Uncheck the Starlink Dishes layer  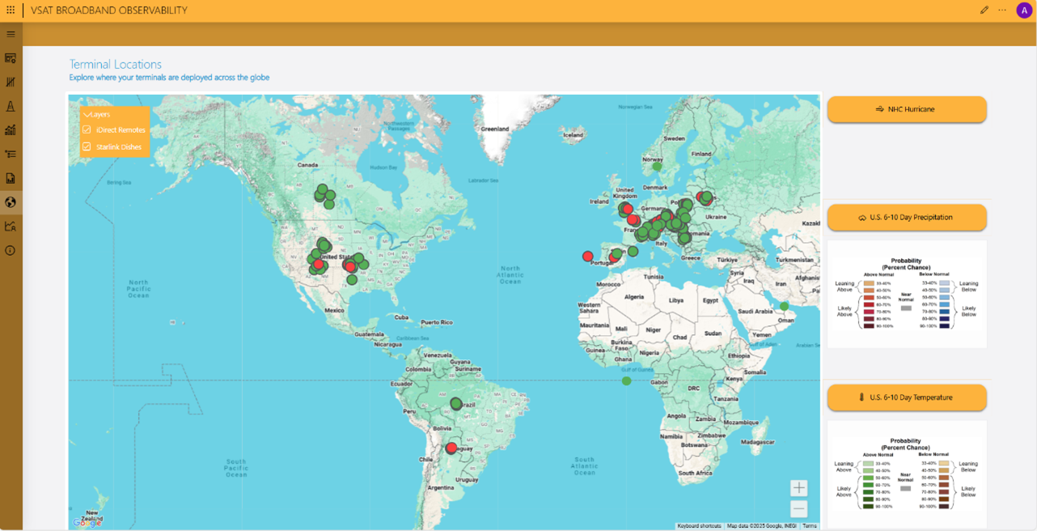(87, 147)
